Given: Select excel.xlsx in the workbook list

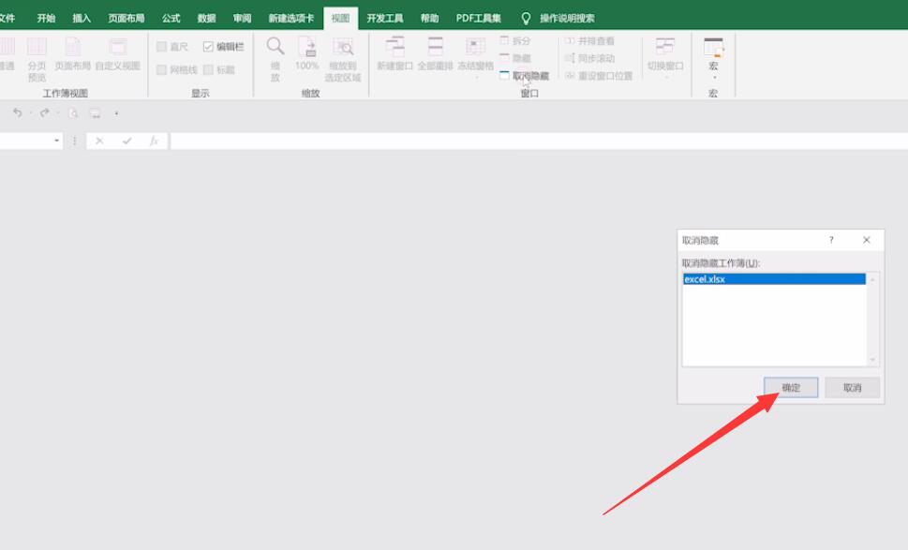Looking at the screenshot, I should pyautogui.click(x=774, y=279).
